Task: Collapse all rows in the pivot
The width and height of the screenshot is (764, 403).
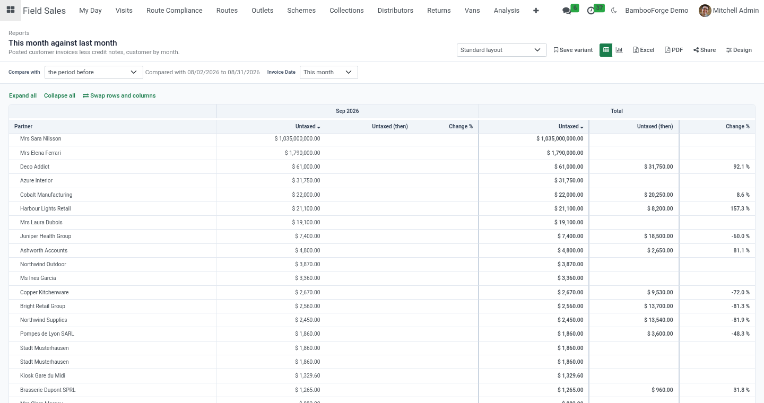Action: tap(59, 95)
